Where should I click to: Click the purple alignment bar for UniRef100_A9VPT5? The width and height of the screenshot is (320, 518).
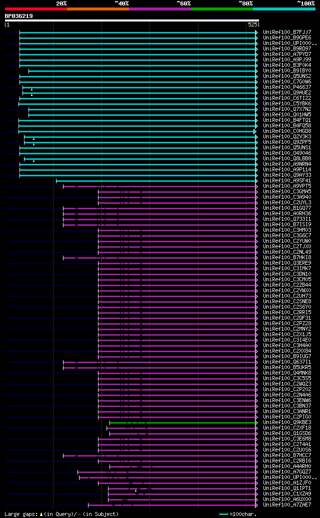point(160,186)
